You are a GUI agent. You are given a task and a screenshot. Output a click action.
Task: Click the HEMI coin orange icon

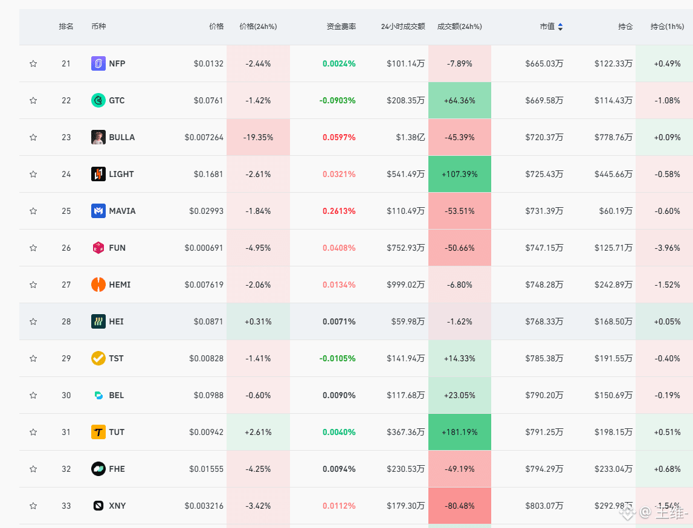click(x=98, y=285)
